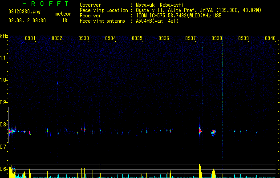Click the kHz axis unit label
This screenshot has height=178, width=280.
point(4,36)
